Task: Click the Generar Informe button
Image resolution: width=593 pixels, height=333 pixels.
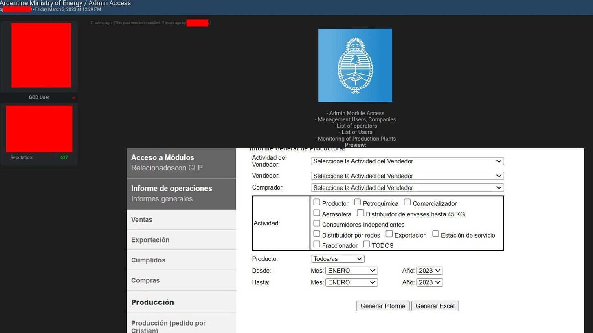Action: [x=383, y=306]
